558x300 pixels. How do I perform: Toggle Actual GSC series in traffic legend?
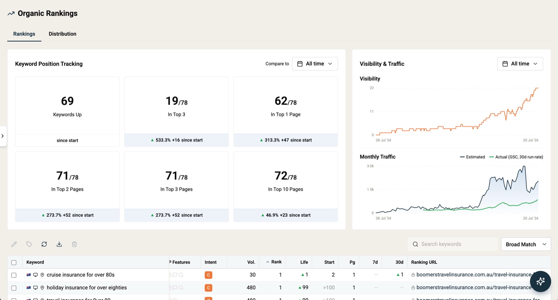click(516, 157)
